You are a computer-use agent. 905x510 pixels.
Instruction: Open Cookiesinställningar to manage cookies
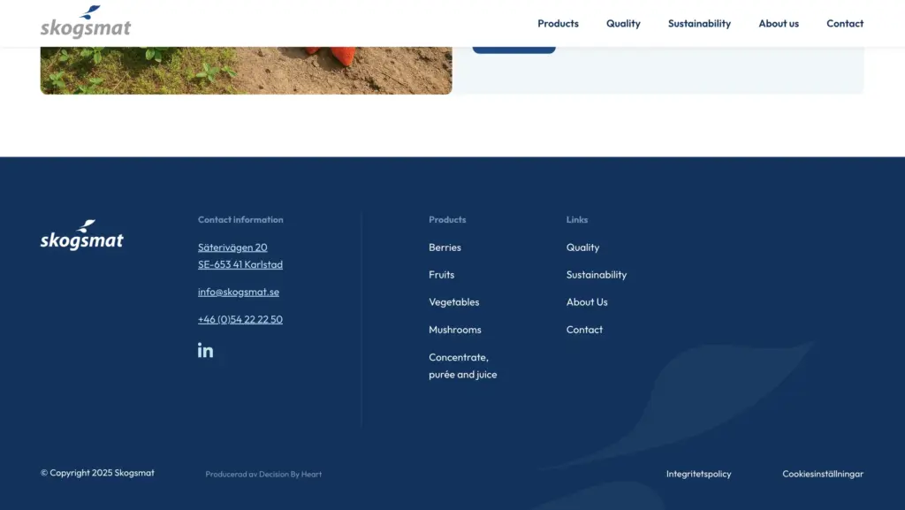click(x=822, y=474)
